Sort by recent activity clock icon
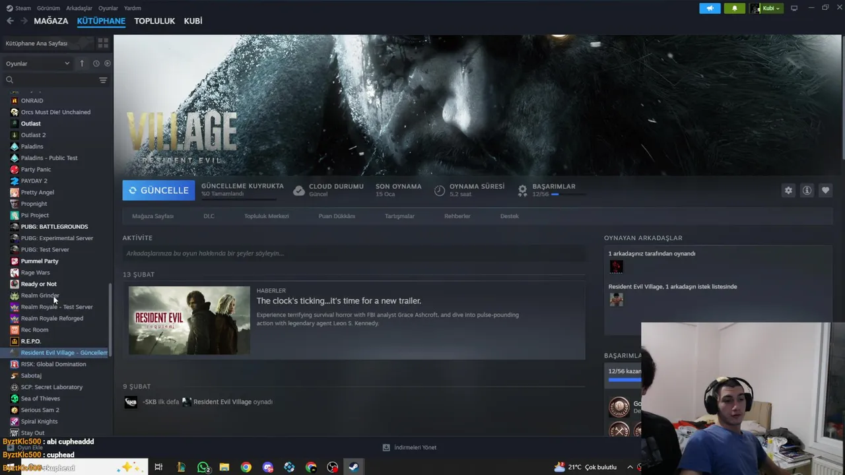845x475 pixels. click(x=96, y=63)
